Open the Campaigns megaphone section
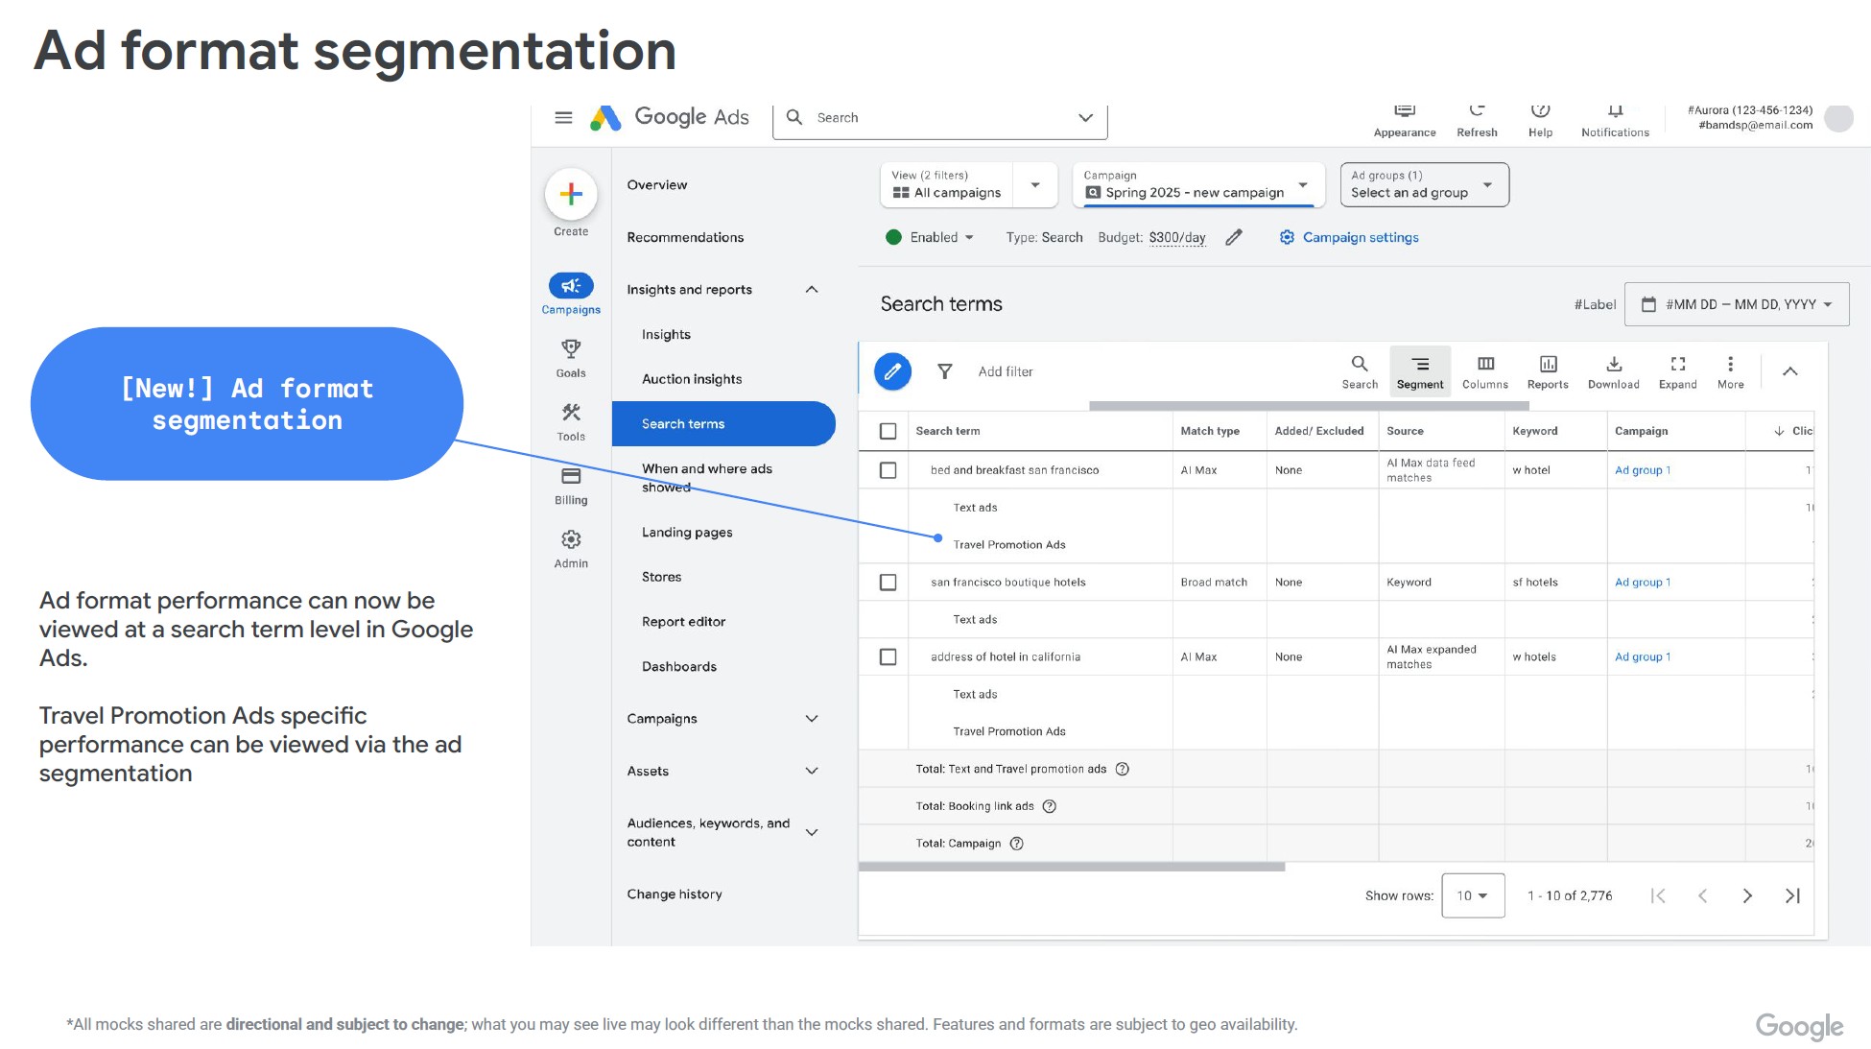 click(x=571, y=294)
